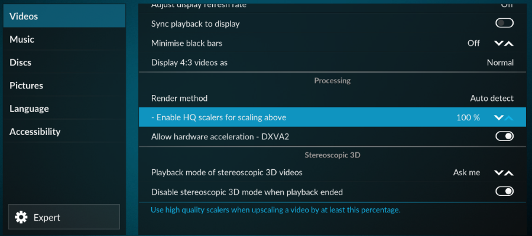Screen dimensions: 532x236
Task: Lower HQ scalers percentage with down arrow
Action: click(498, 117)
